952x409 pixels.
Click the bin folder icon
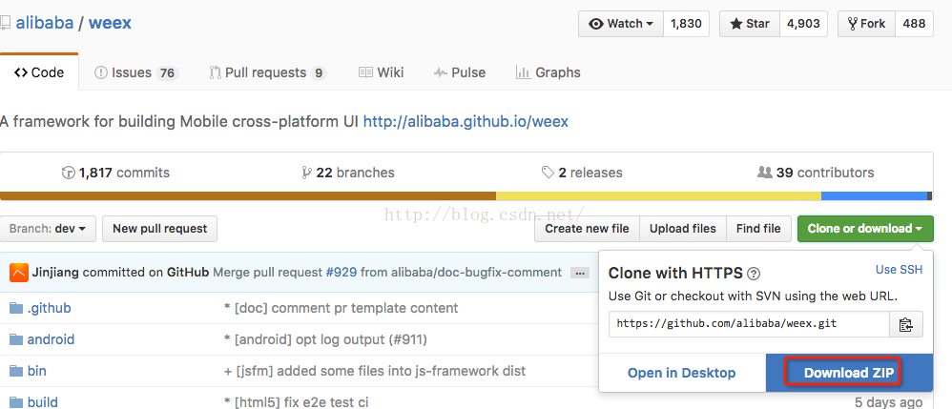click(15, 371)
